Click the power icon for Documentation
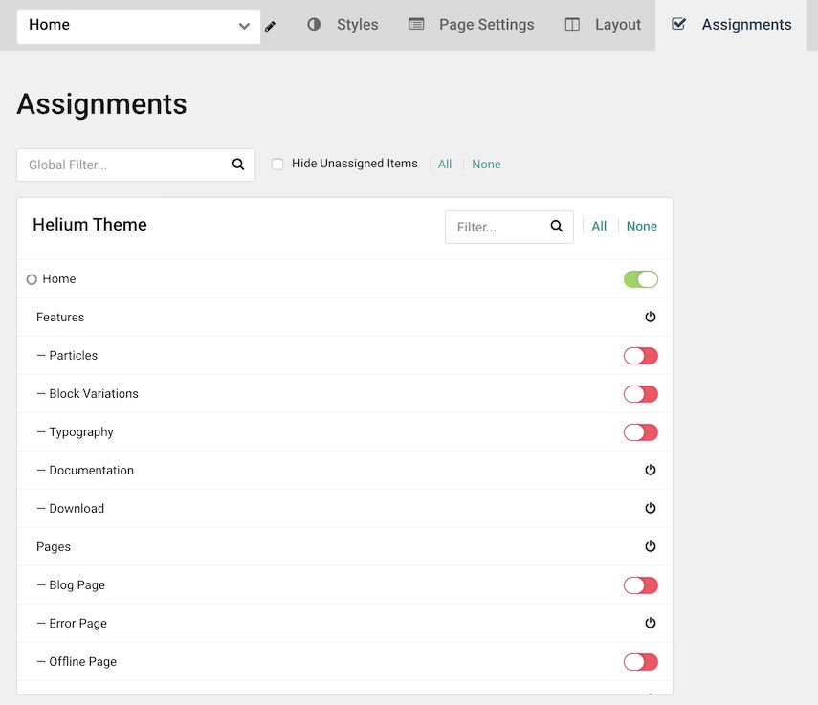This screenshot has width=818, height=705. pyautogui.click(x=651, y=470)
